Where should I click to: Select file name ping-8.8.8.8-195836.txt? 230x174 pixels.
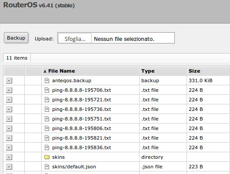click(82, 147)
